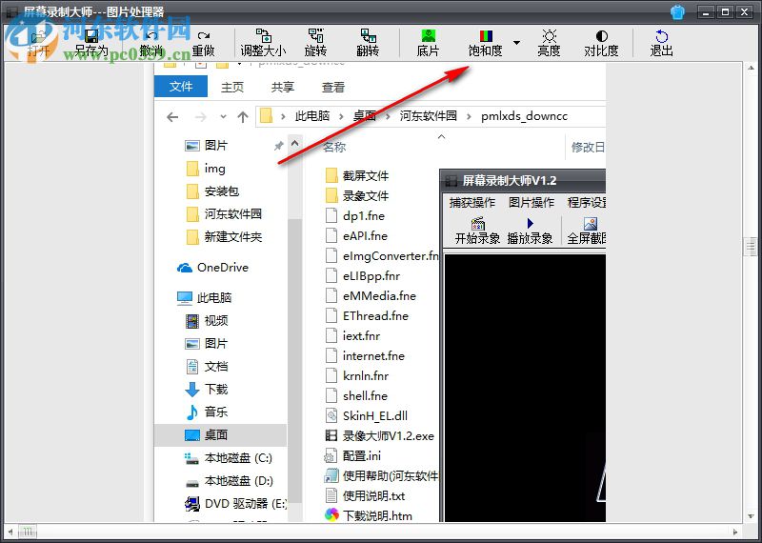Select 安装包 folder in the navigation pane

[x=212, y=191]
